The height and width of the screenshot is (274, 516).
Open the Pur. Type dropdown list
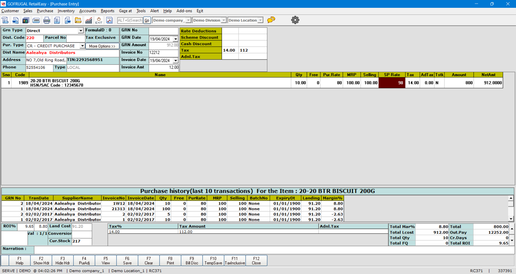tap(82, 46)
